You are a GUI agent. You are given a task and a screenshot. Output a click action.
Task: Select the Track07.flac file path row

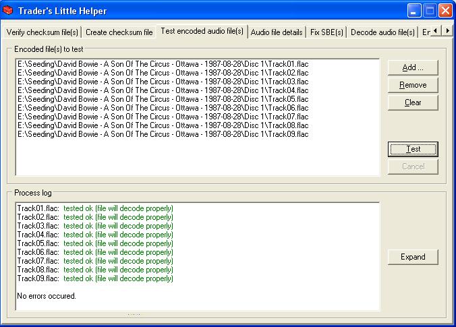coord(163,116)
